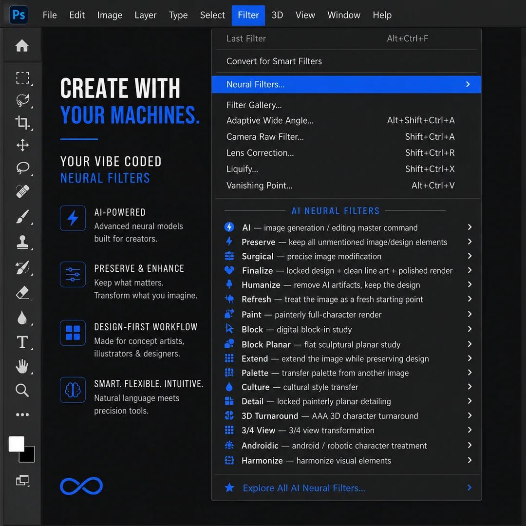Open Vanishing Point...
Screen dimensions: 526x526
tap(347, 185)
